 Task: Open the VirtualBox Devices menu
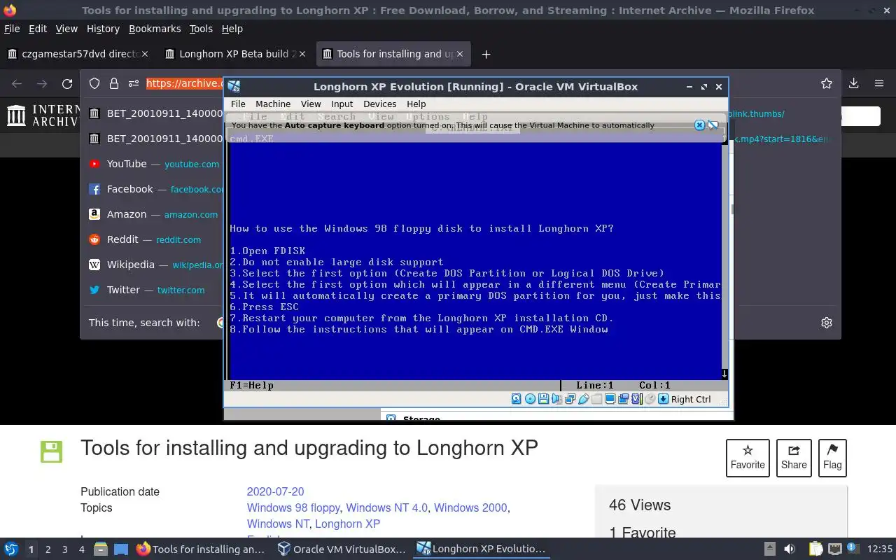380,104
